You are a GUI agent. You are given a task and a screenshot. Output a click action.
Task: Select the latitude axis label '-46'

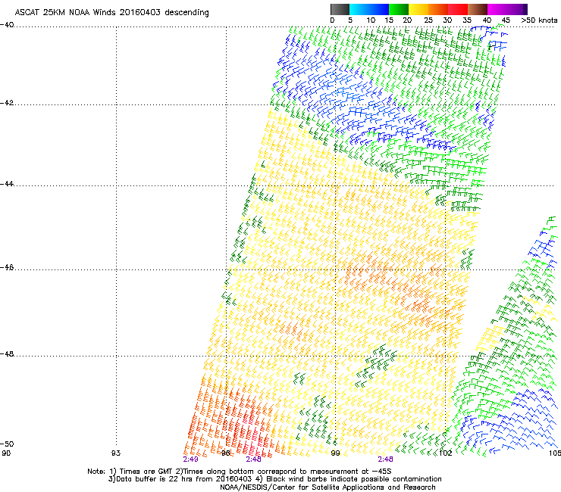[x=7, y=268]
